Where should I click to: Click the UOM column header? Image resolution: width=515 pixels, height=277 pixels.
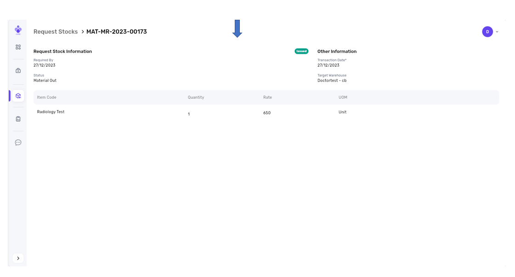343,97
